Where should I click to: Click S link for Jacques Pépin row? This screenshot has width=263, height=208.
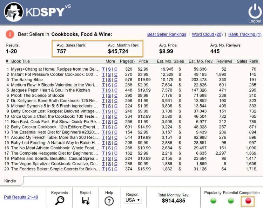(109, 90)
